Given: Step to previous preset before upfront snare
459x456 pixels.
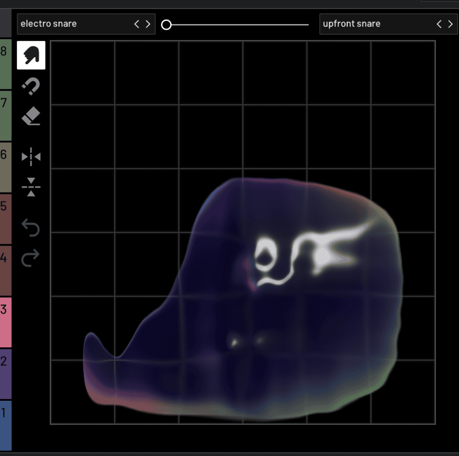Looking at the screenshot, I should tap(439, 24).
